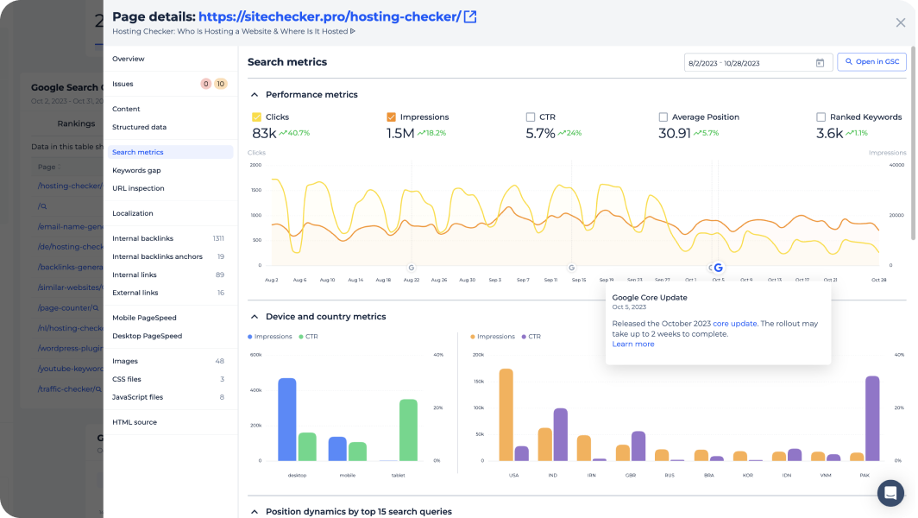
Task: Click the Open in GSC button
Action: [x=871, y=61]
